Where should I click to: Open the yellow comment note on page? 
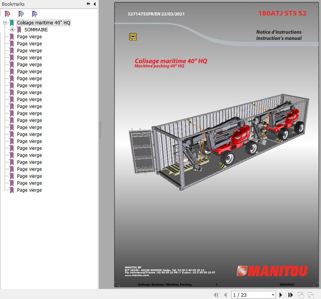tap(133, 37)
